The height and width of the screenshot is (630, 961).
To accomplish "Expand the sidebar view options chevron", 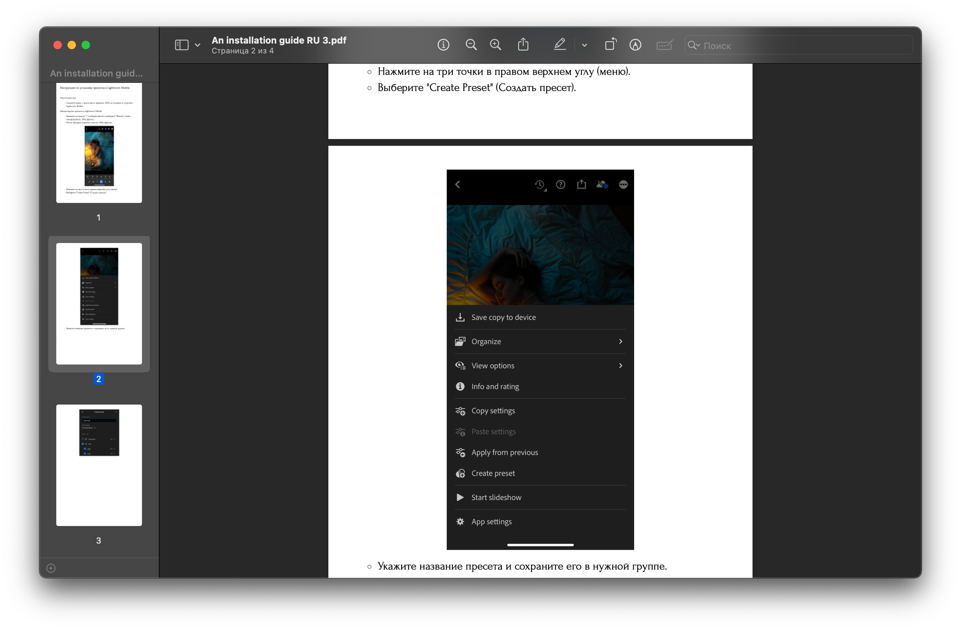I will click(x=197, y=45).
